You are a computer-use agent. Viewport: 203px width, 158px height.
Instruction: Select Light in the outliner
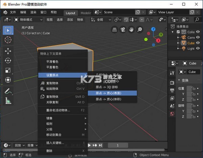point(191,48)
